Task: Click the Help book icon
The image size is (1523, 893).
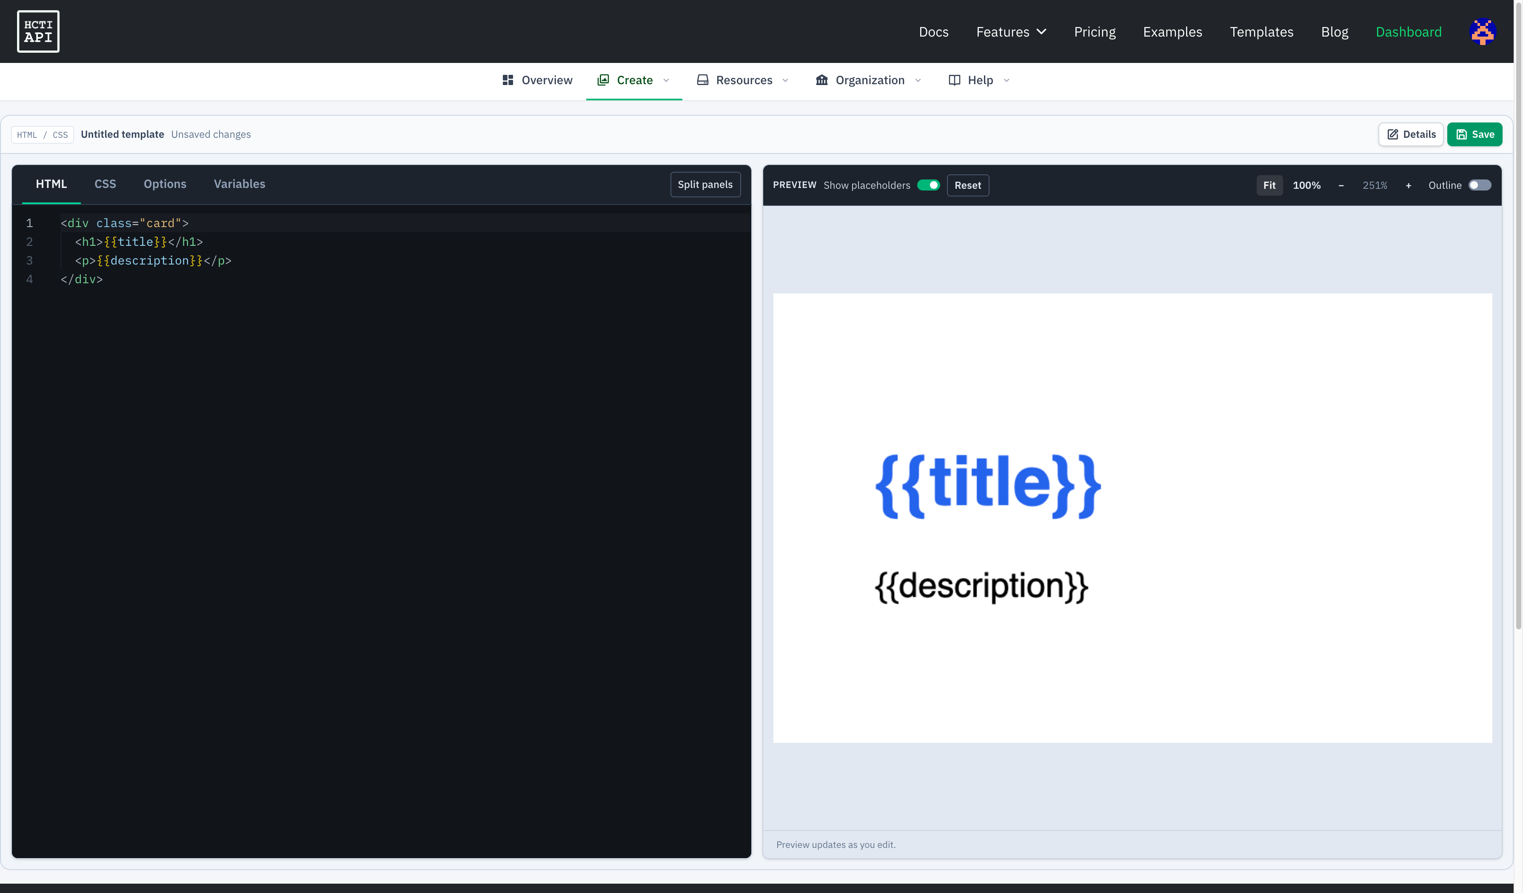Action: 954,80
